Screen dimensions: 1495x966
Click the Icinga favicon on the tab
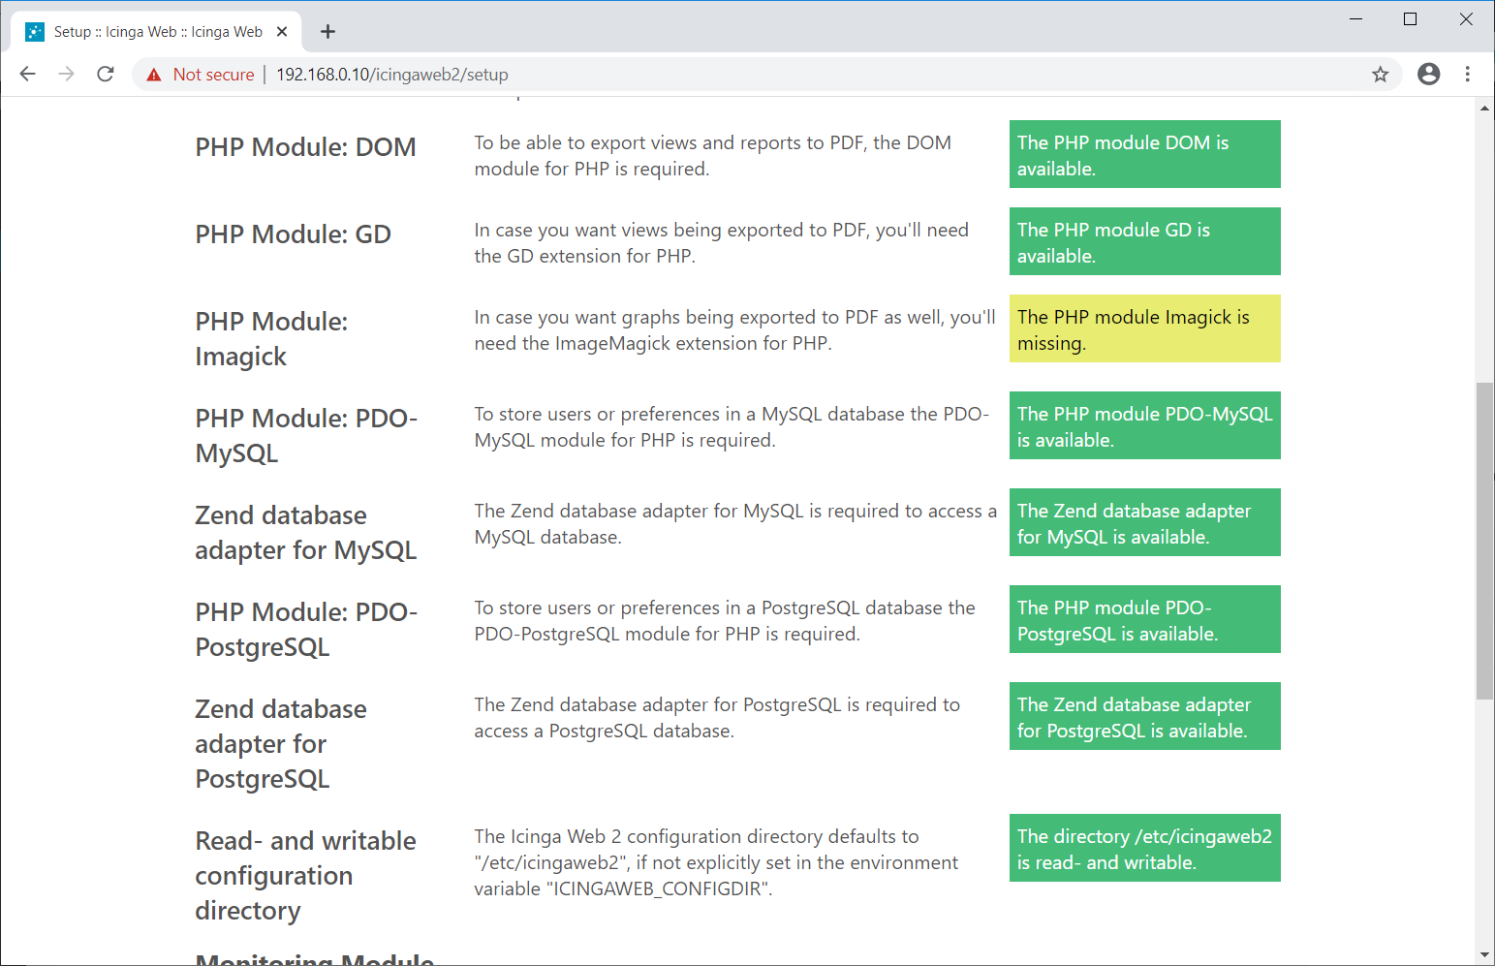[35, 32]
